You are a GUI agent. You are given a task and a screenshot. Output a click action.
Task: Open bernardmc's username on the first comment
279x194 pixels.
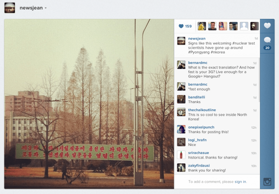click(x=198, y=63)
